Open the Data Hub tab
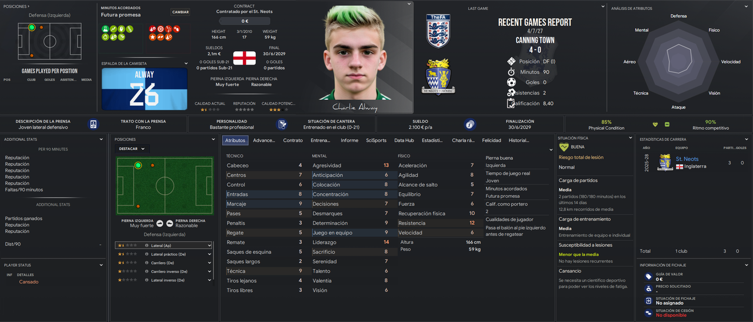 pyautogui.click(x=404, y=140)
